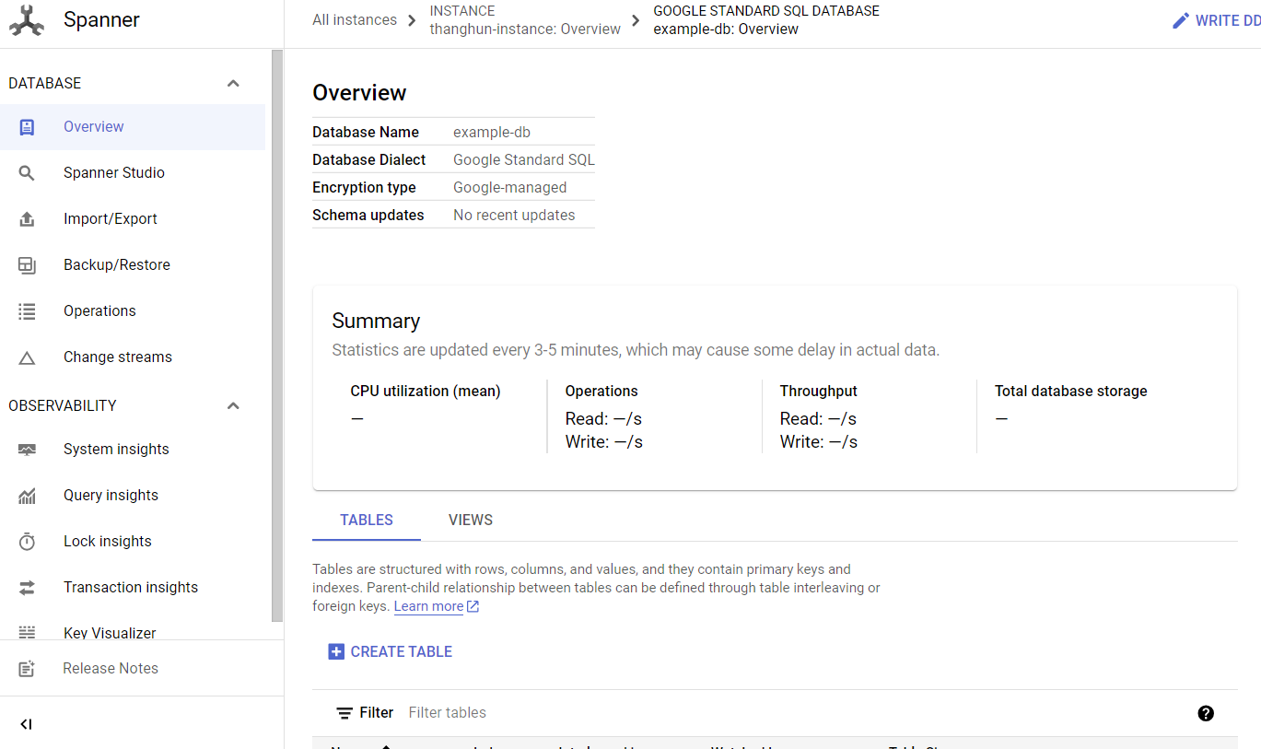Switch to the VIEWS tab
The width and height of the screenshot is (1261, 749).
click(x=471, y=521)
